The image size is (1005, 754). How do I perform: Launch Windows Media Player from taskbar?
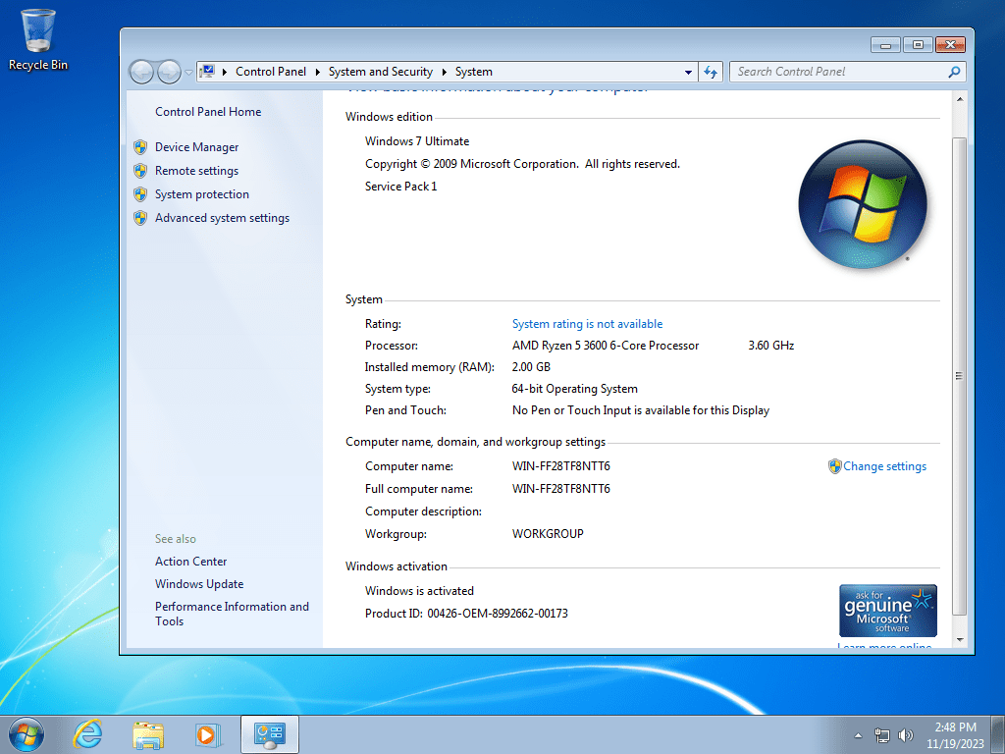pyautogui.click(x=208, y=734)
